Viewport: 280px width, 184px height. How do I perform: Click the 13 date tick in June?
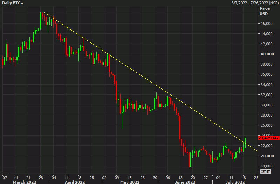(x=180, y=178)
